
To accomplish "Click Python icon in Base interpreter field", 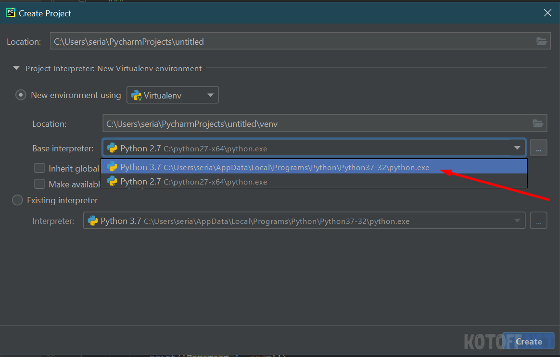I will (x=112, y=148).
